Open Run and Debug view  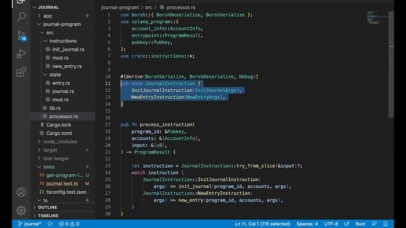coord(21,54)
